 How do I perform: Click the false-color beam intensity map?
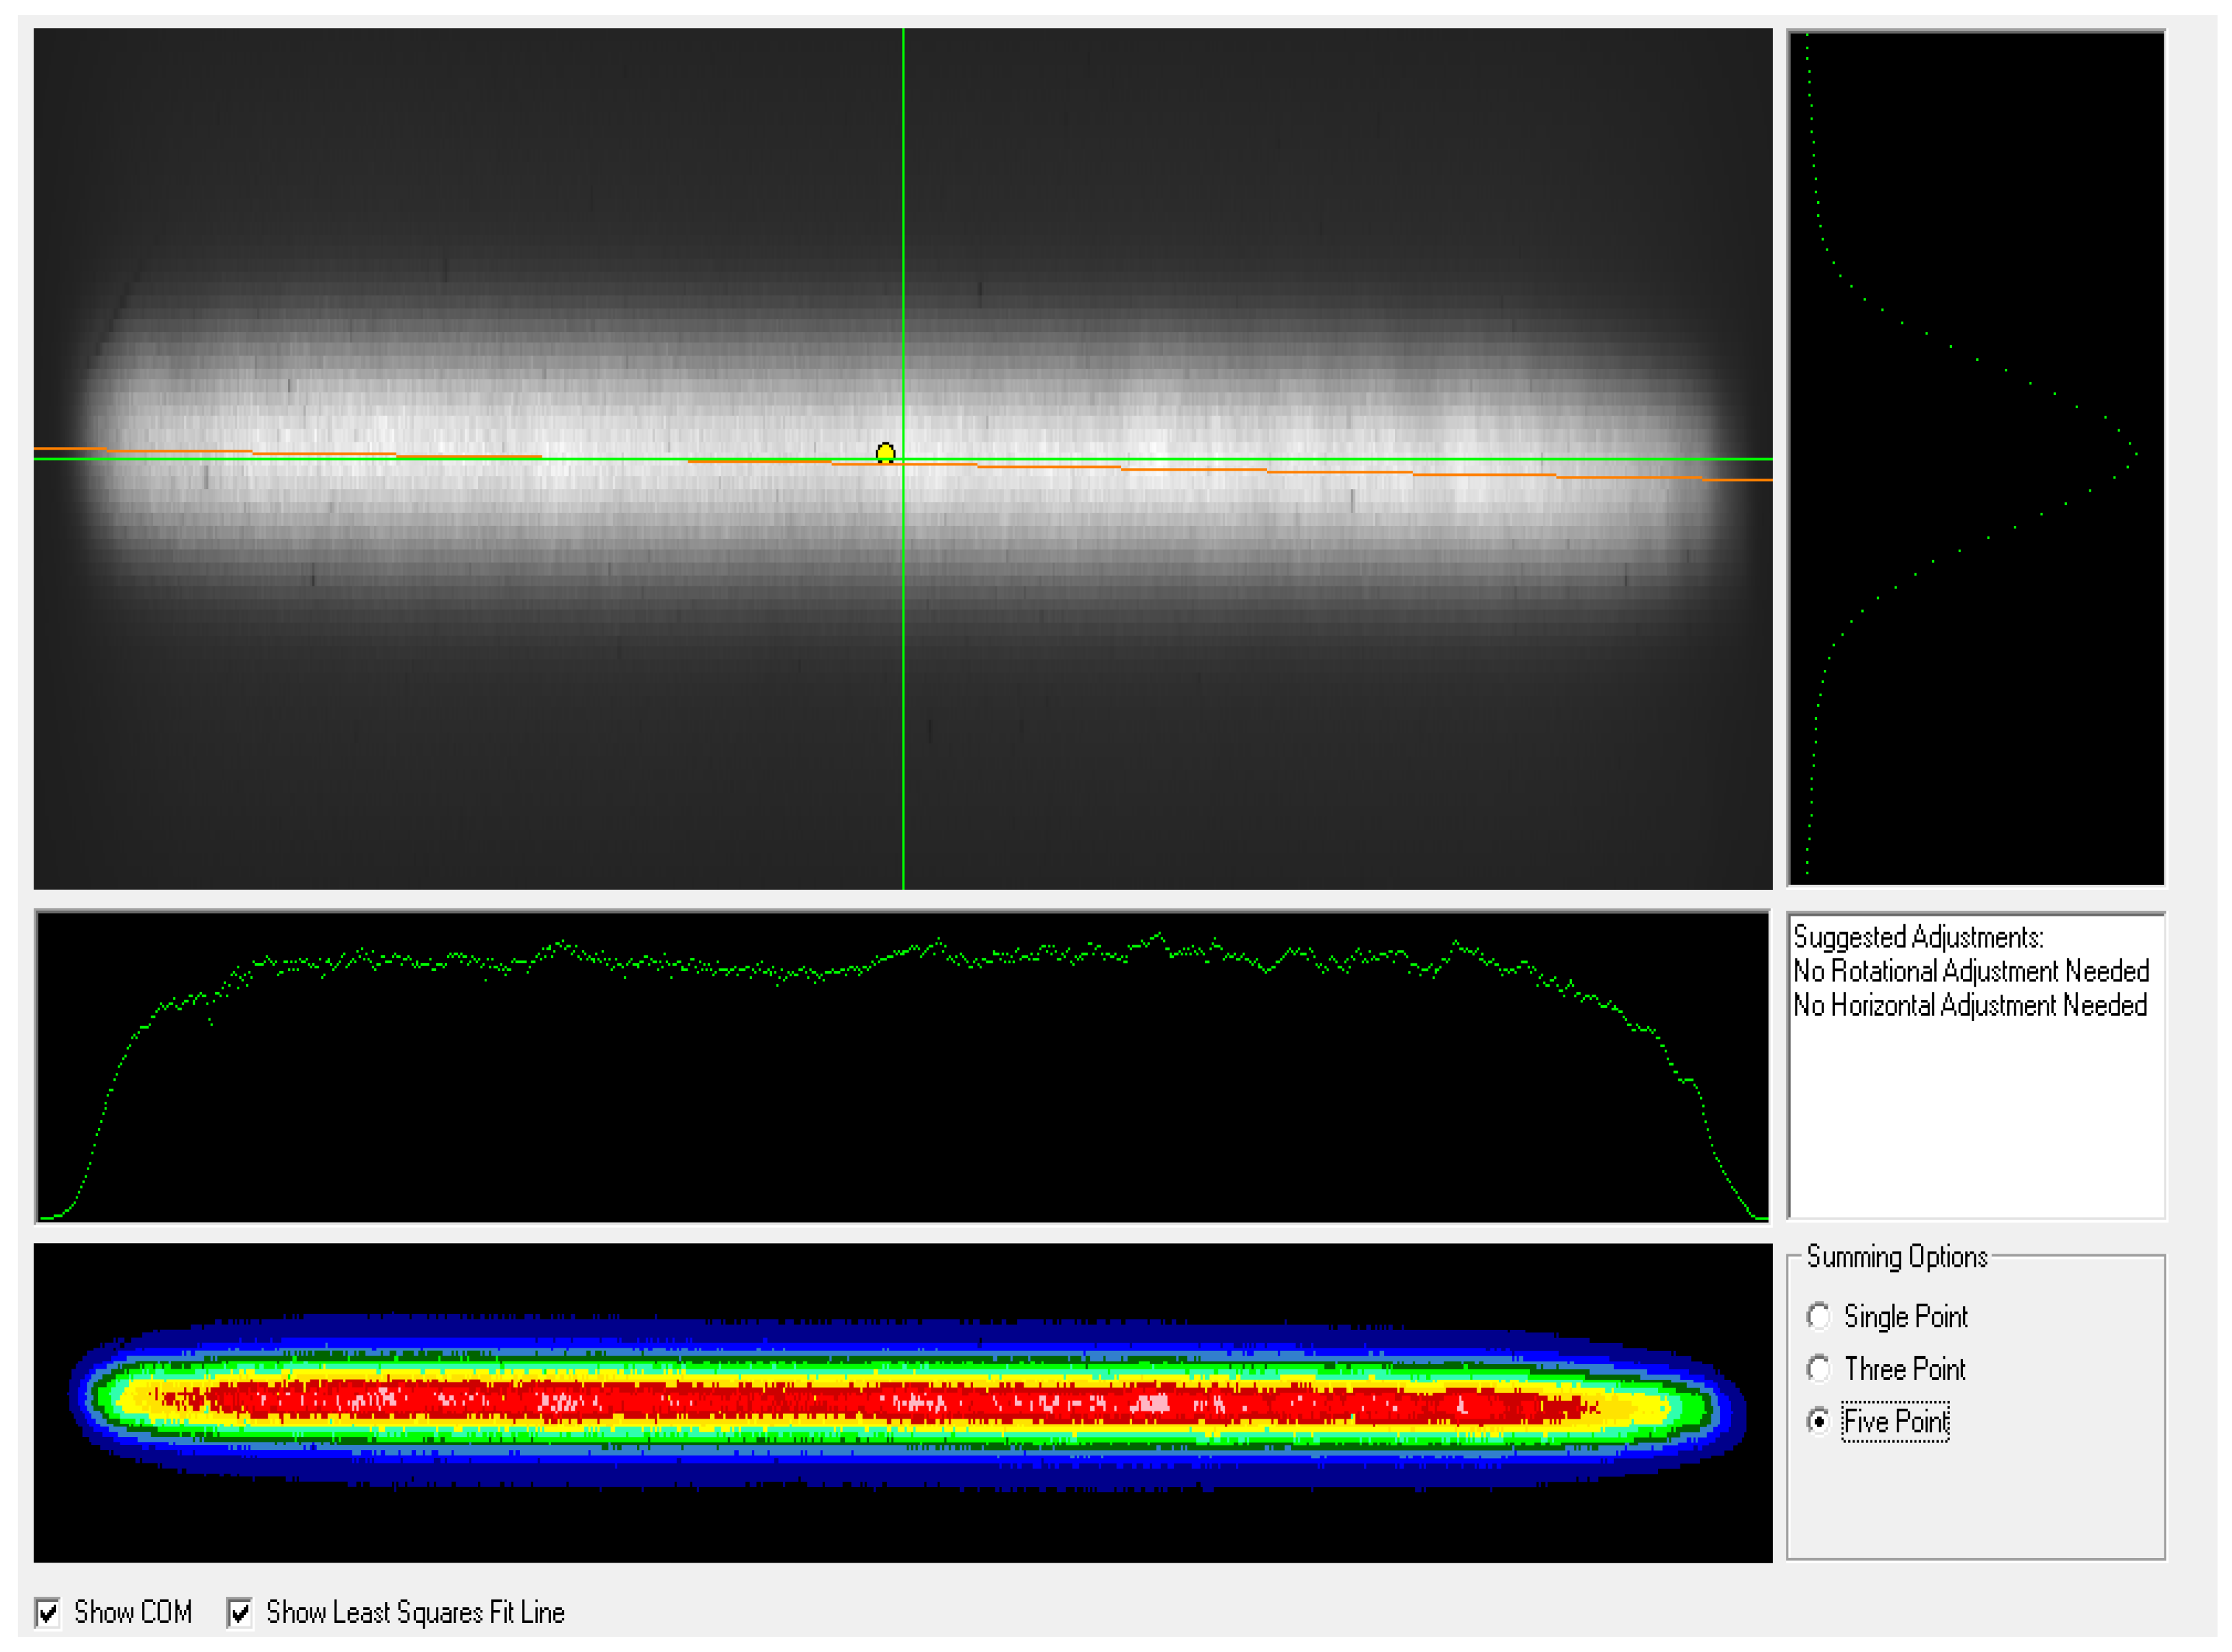point(903,1403)
